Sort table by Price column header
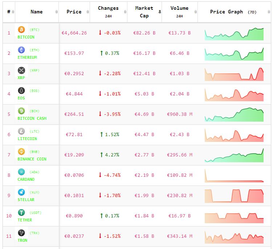 coord(74,12)
